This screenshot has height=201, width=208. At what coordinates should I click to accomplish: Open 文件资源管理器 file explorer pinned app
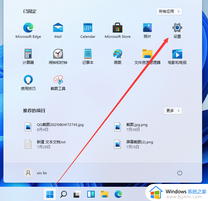point(147,56)
